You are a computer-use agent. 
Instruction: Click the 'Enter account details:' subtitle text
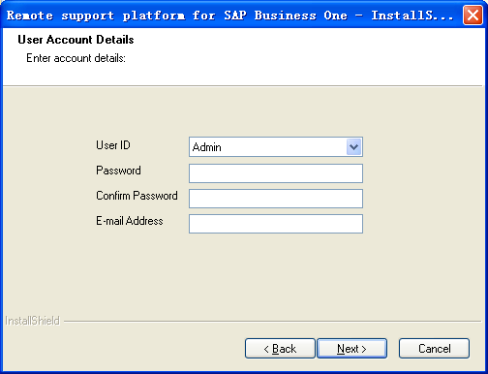pos(76,58)
